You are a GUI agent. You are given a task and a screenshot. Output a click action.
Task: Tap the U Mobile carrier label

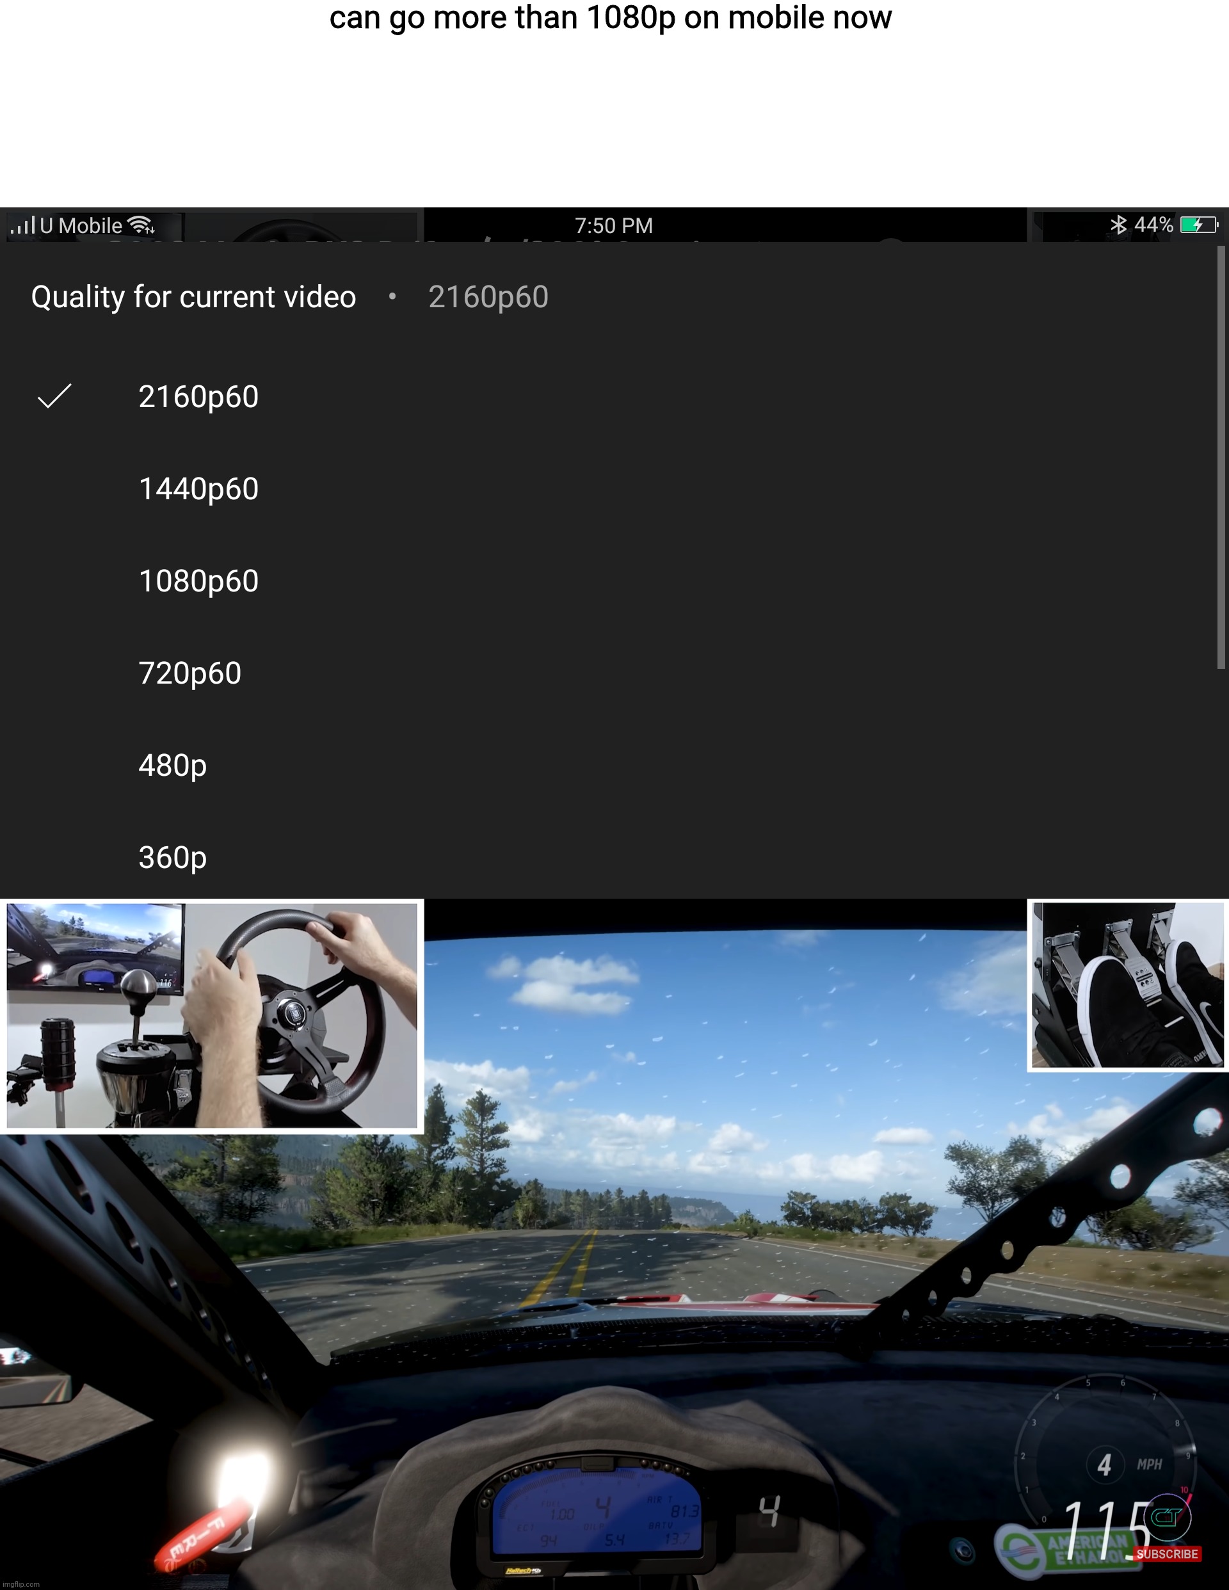81,226
